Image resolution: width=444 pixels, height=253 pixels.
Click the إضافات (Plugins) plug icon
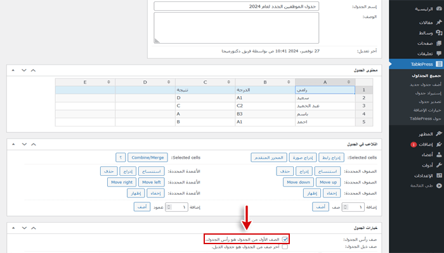pos(439,144)
